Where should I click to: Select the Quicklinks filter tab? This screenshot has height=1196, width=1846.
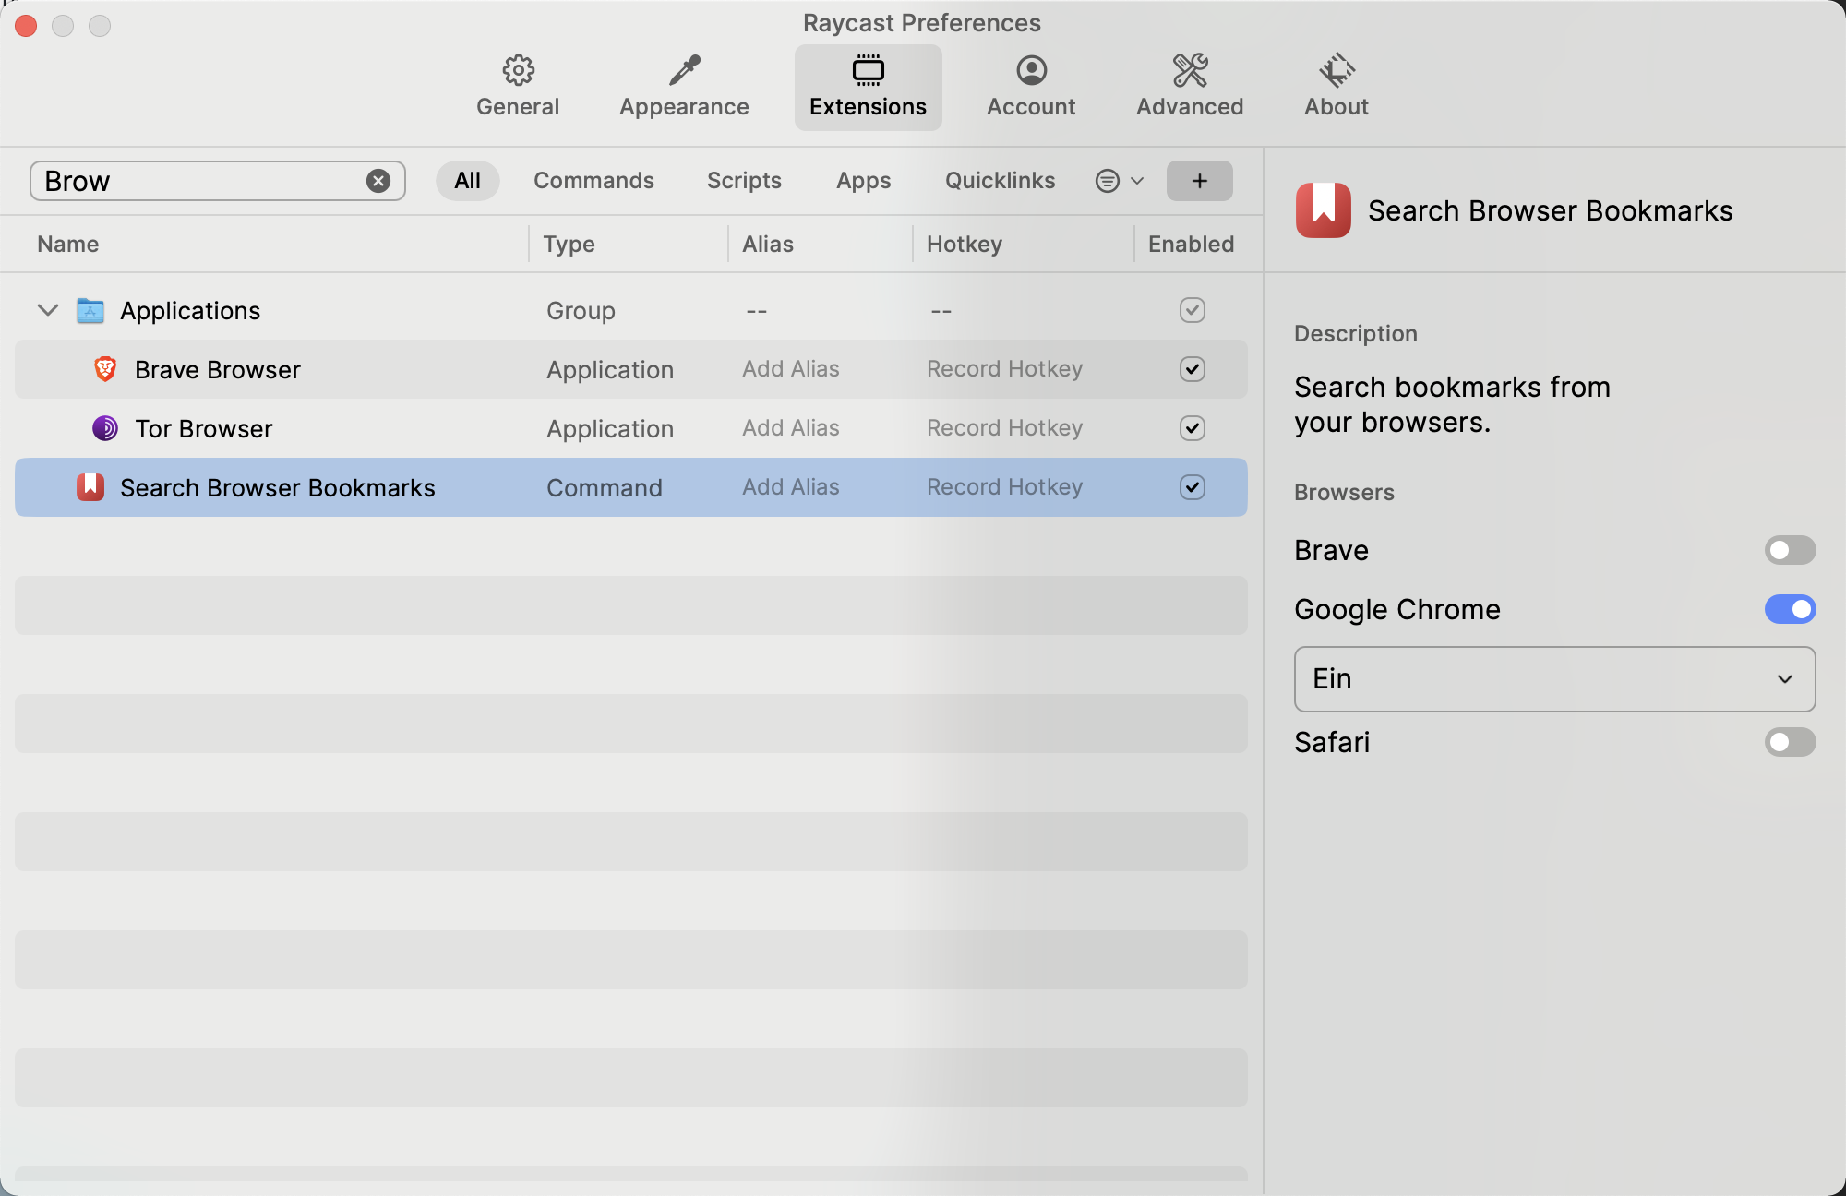1000,180
